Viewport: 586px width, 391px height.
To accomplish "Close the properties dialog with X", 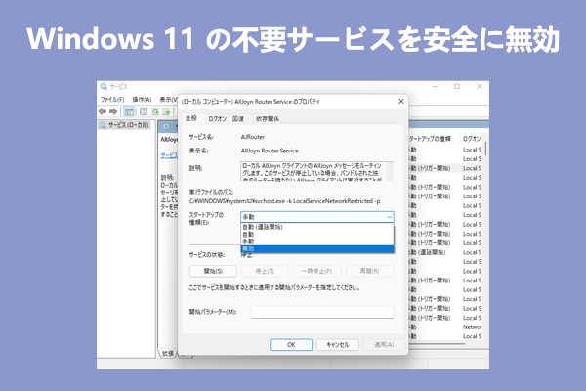I will (x=401, y=102).
